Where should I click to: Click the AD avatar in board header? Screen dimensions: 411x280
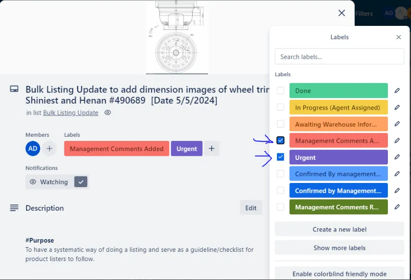pos(389,13)
